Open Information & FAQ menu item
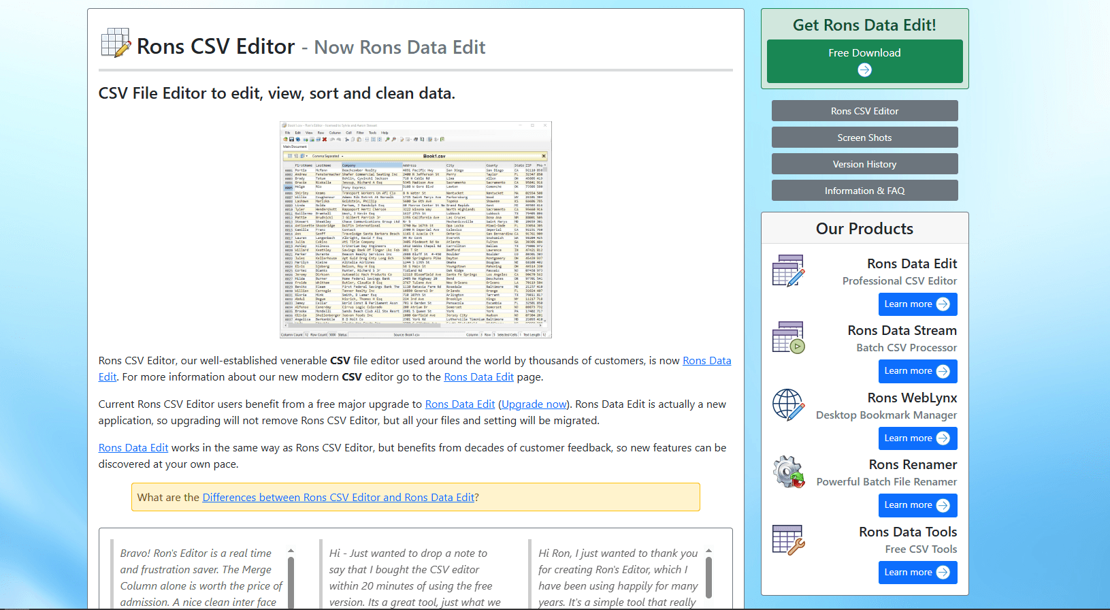1110x610 pixels. [x=864, y=191]
